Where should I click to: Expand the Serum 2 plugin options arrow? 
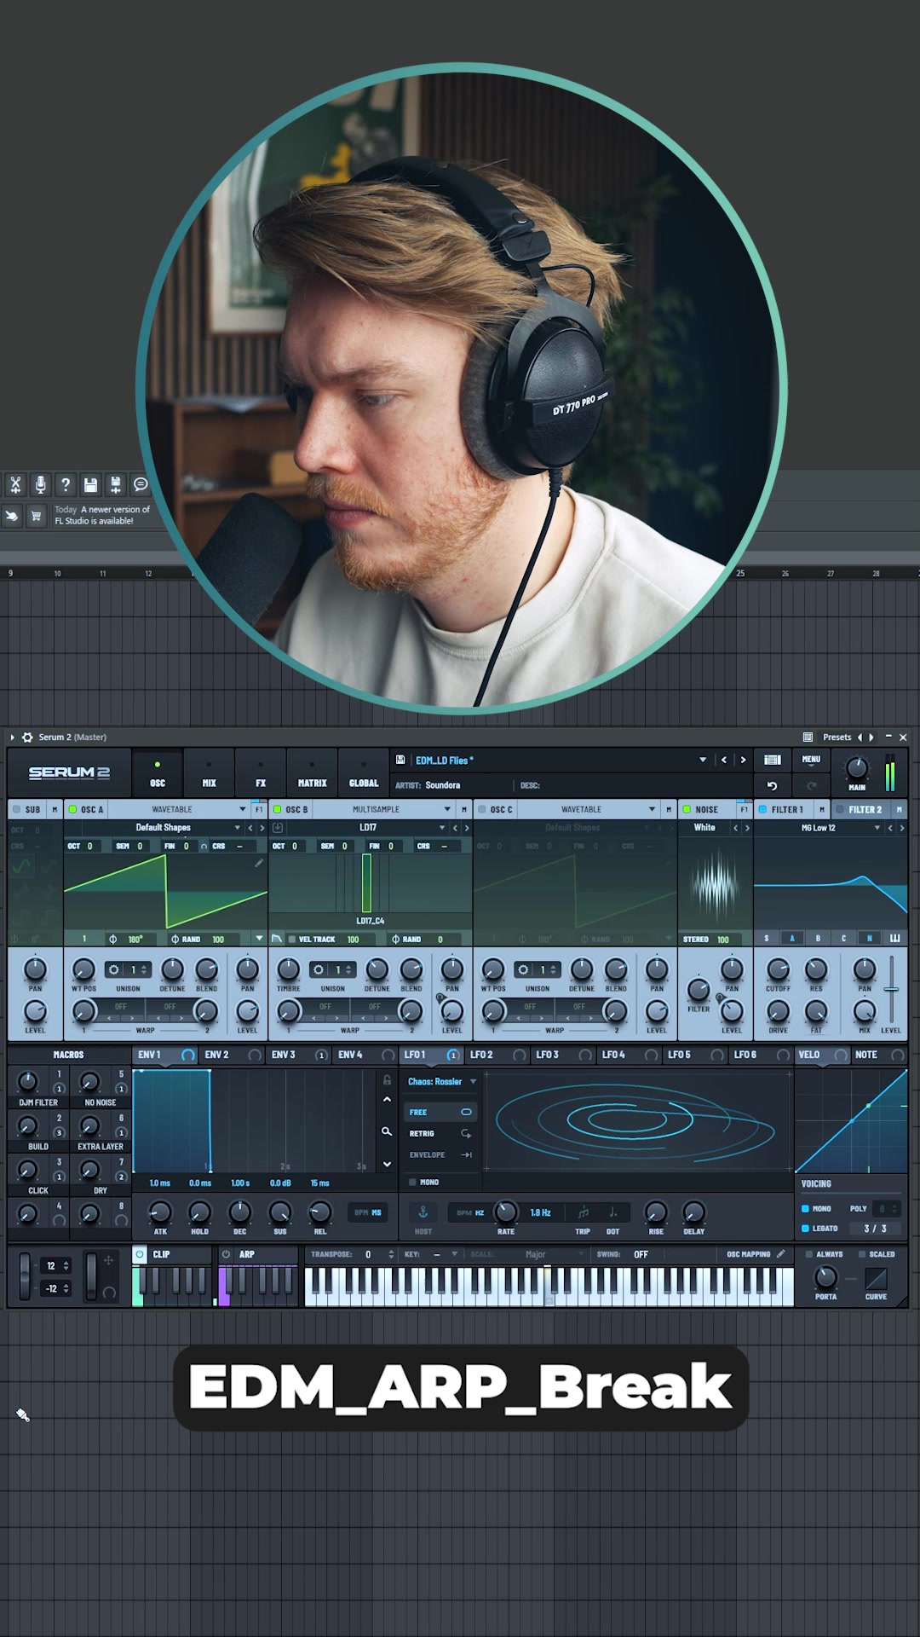(x=13, y=738)
